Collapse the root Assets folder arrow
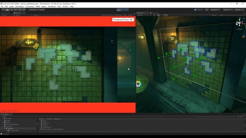 [x=3, y=118]
